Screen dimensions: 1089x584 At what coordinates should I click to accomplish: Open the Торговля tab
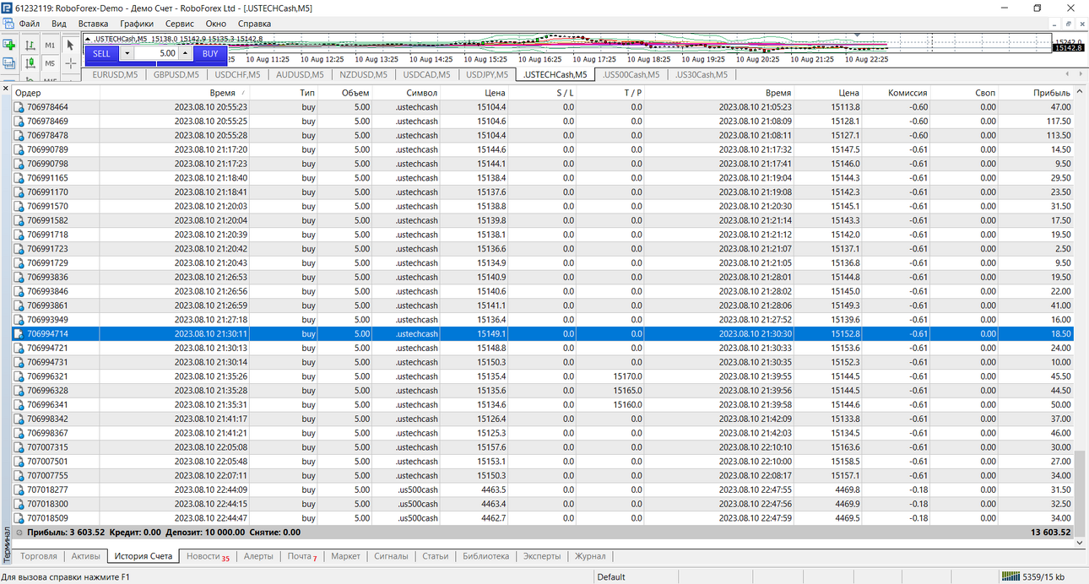tap(39, 556)
